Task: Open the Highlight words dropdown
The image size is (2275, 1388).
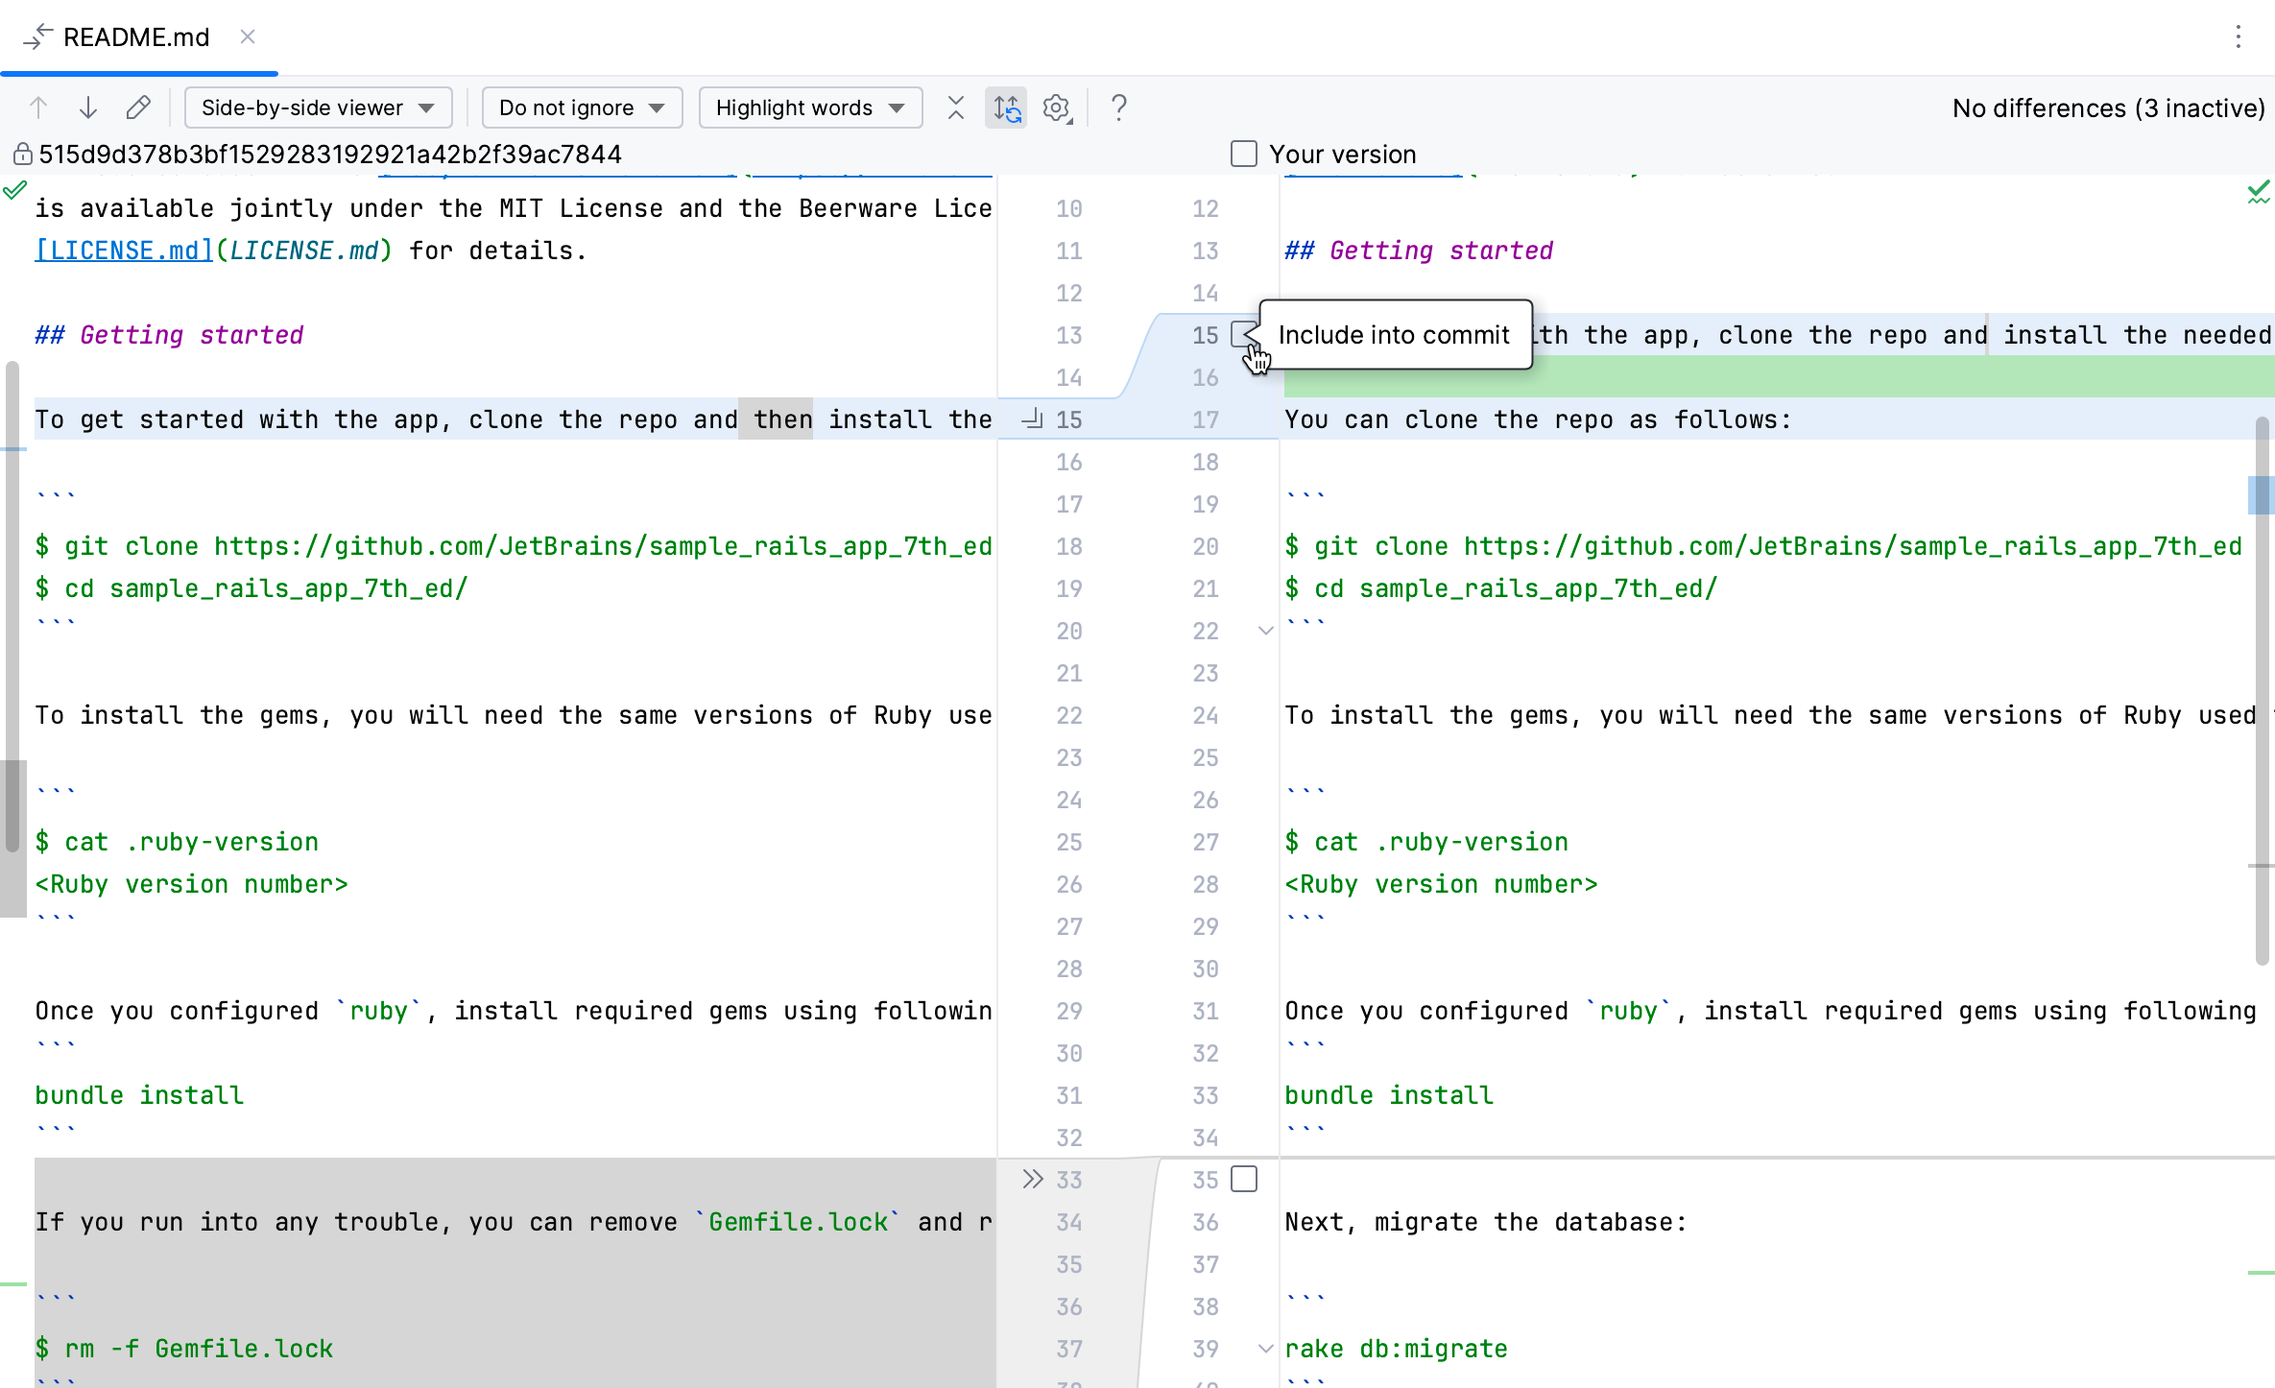Action: coord(809,108)
